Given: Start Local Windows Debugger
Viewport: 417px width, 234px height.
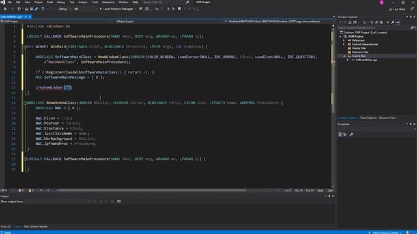Looking at the screenshot, I should point(117,8).
